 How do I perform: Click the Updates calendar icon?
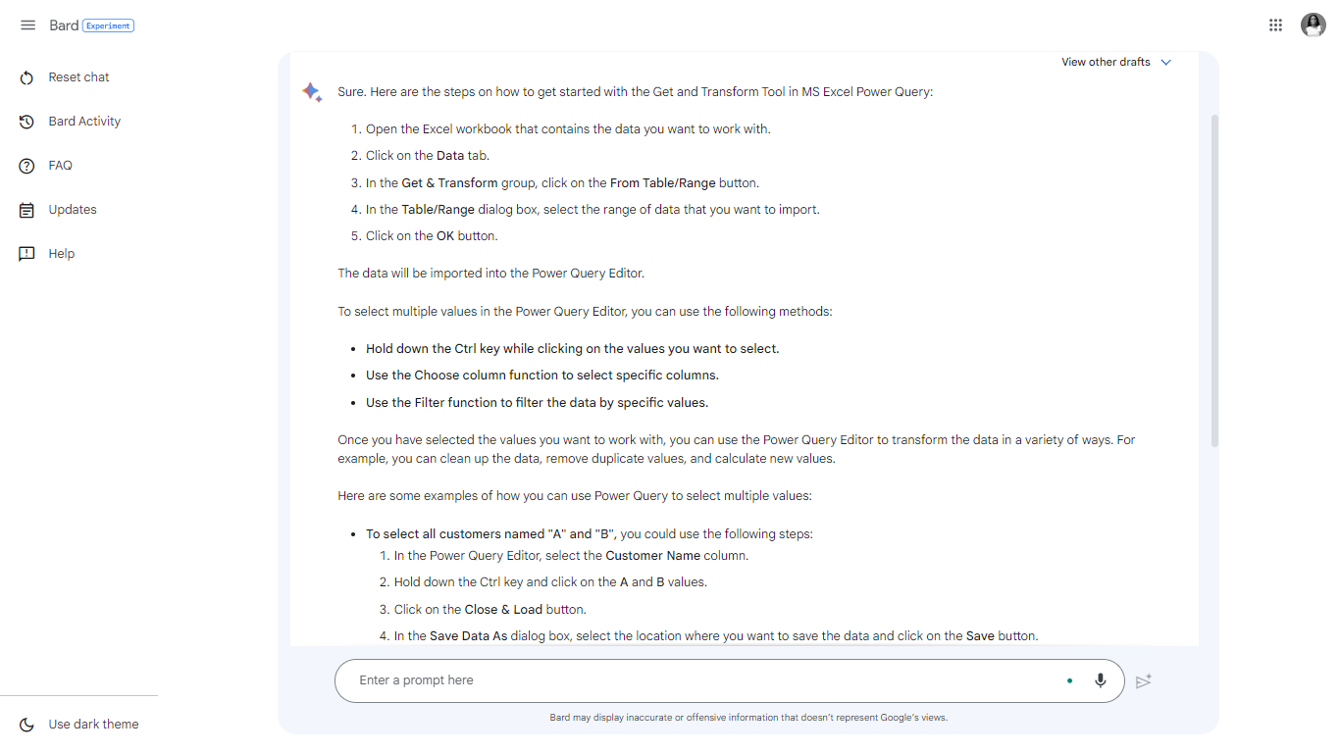[x=27, y=210]
